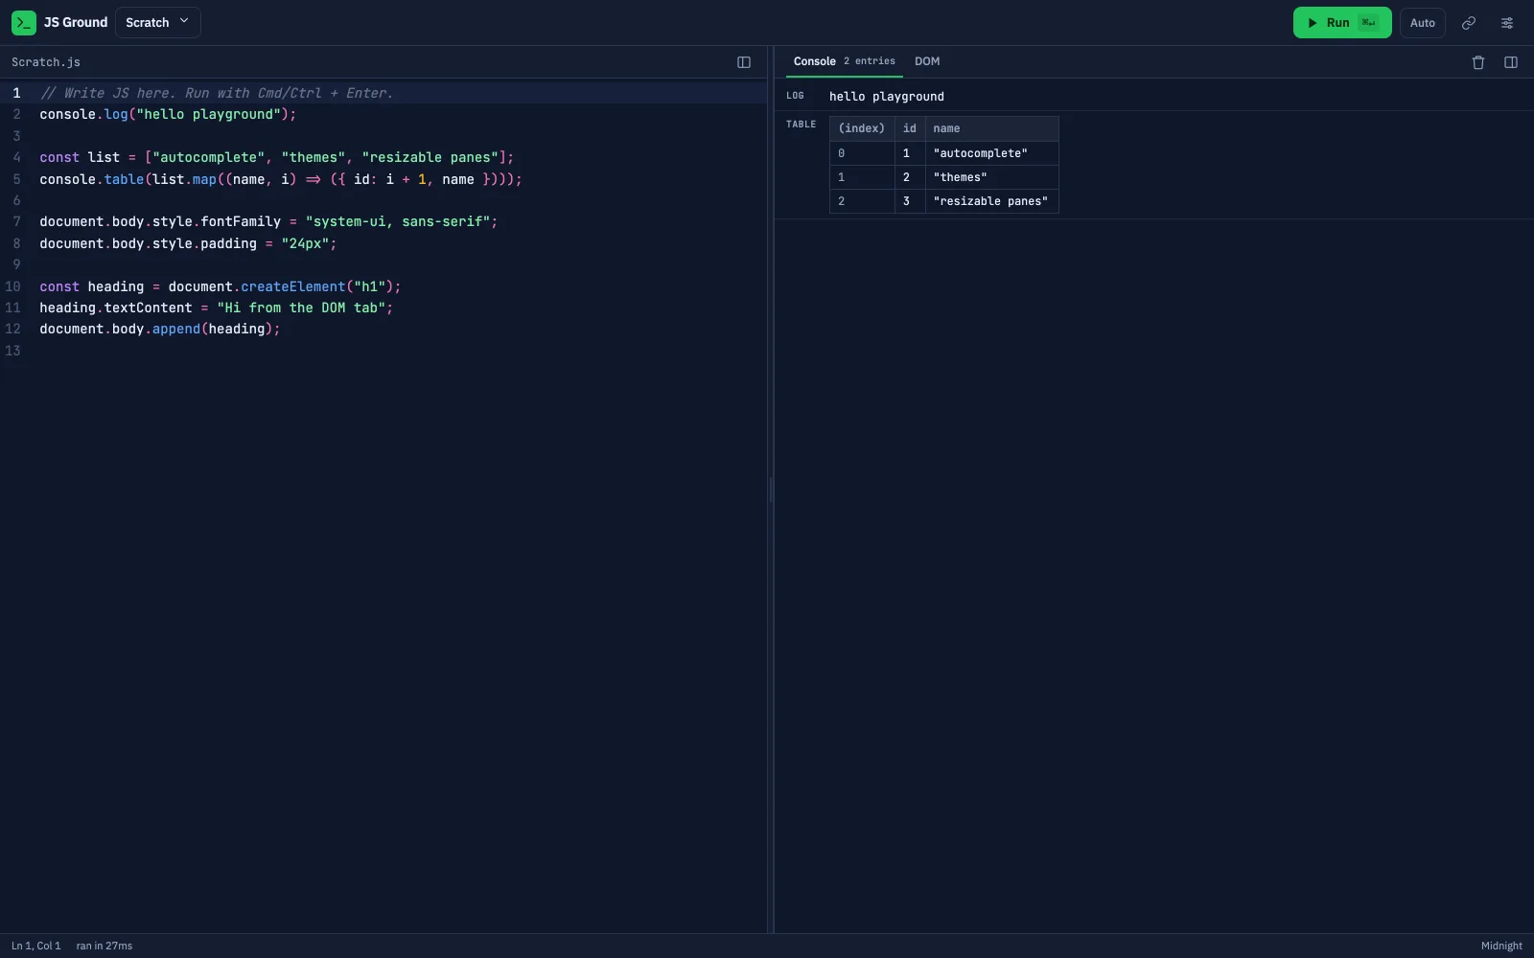Click the Scratch.js file name label

tap(46, 62)
